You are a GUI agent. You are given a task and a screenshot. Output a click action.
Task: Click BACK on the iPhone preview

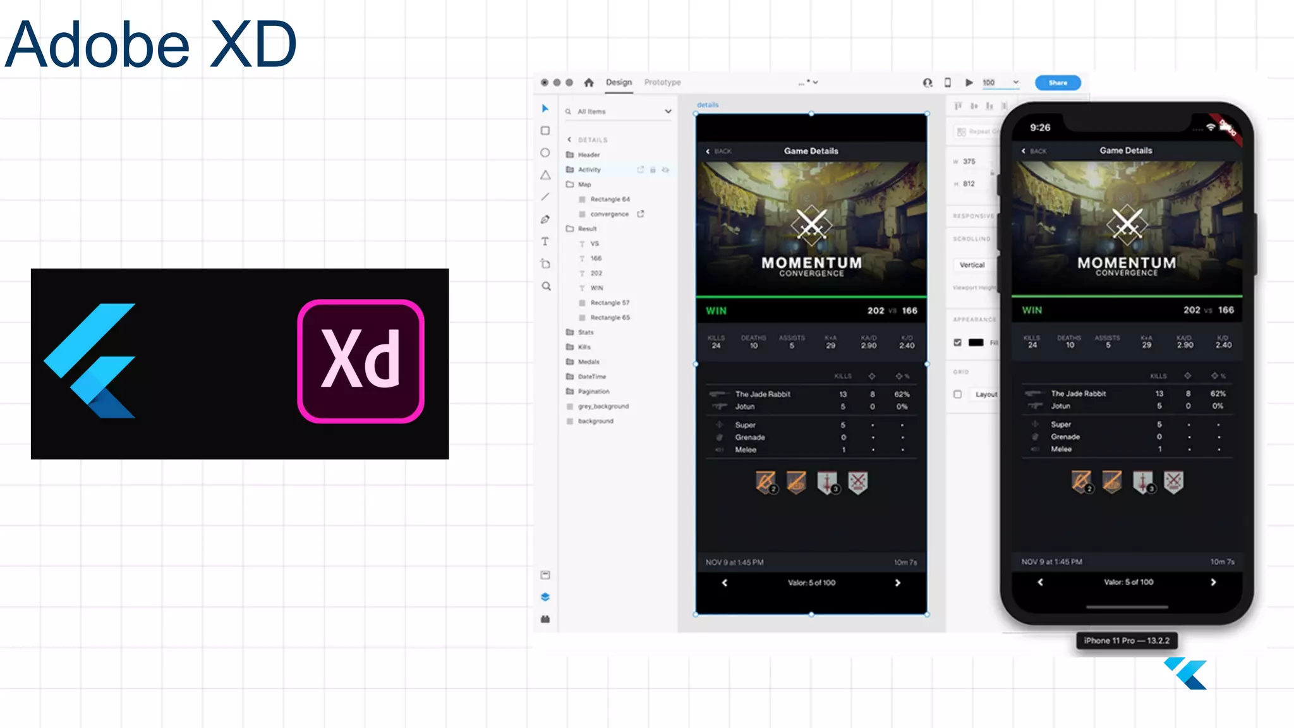tap(1034, 151)
